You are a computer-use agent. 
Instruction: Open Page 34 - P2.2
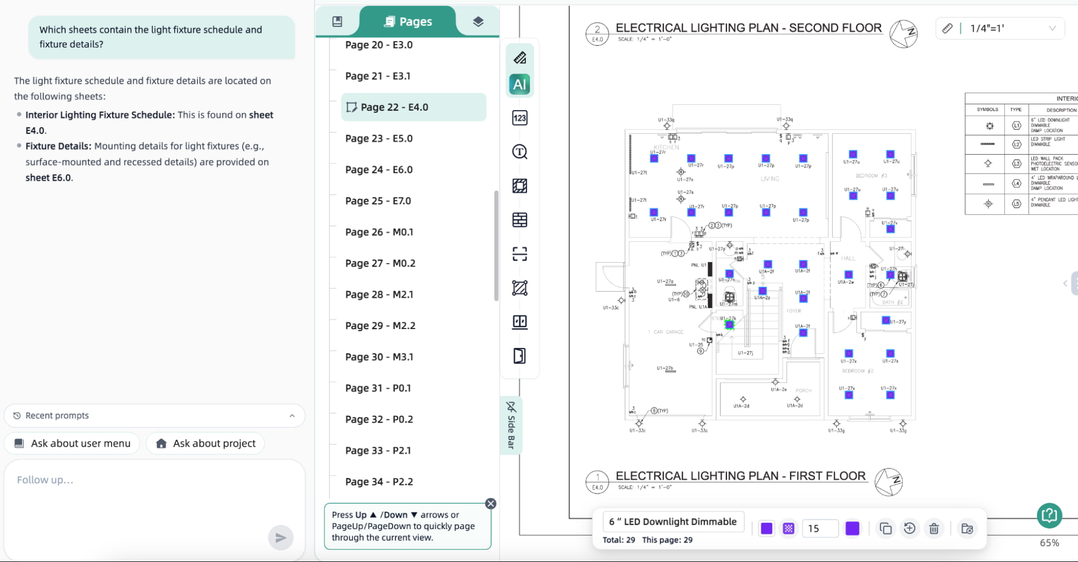pyautogui.click(x=379, y=482)
